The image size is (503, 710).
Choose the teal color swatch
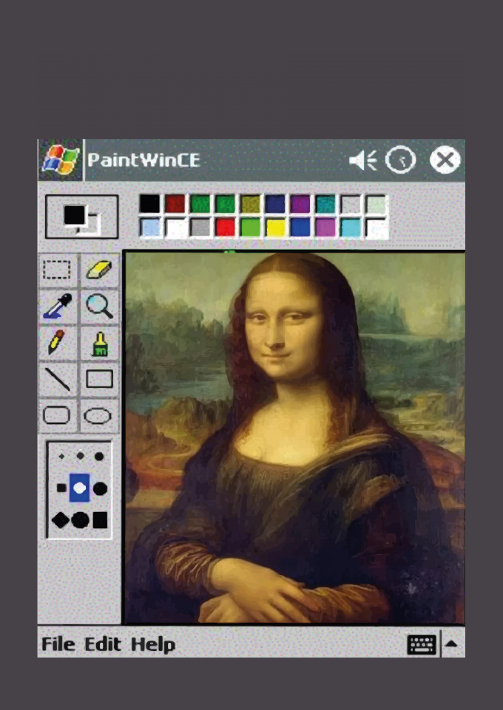coord(325,204)
